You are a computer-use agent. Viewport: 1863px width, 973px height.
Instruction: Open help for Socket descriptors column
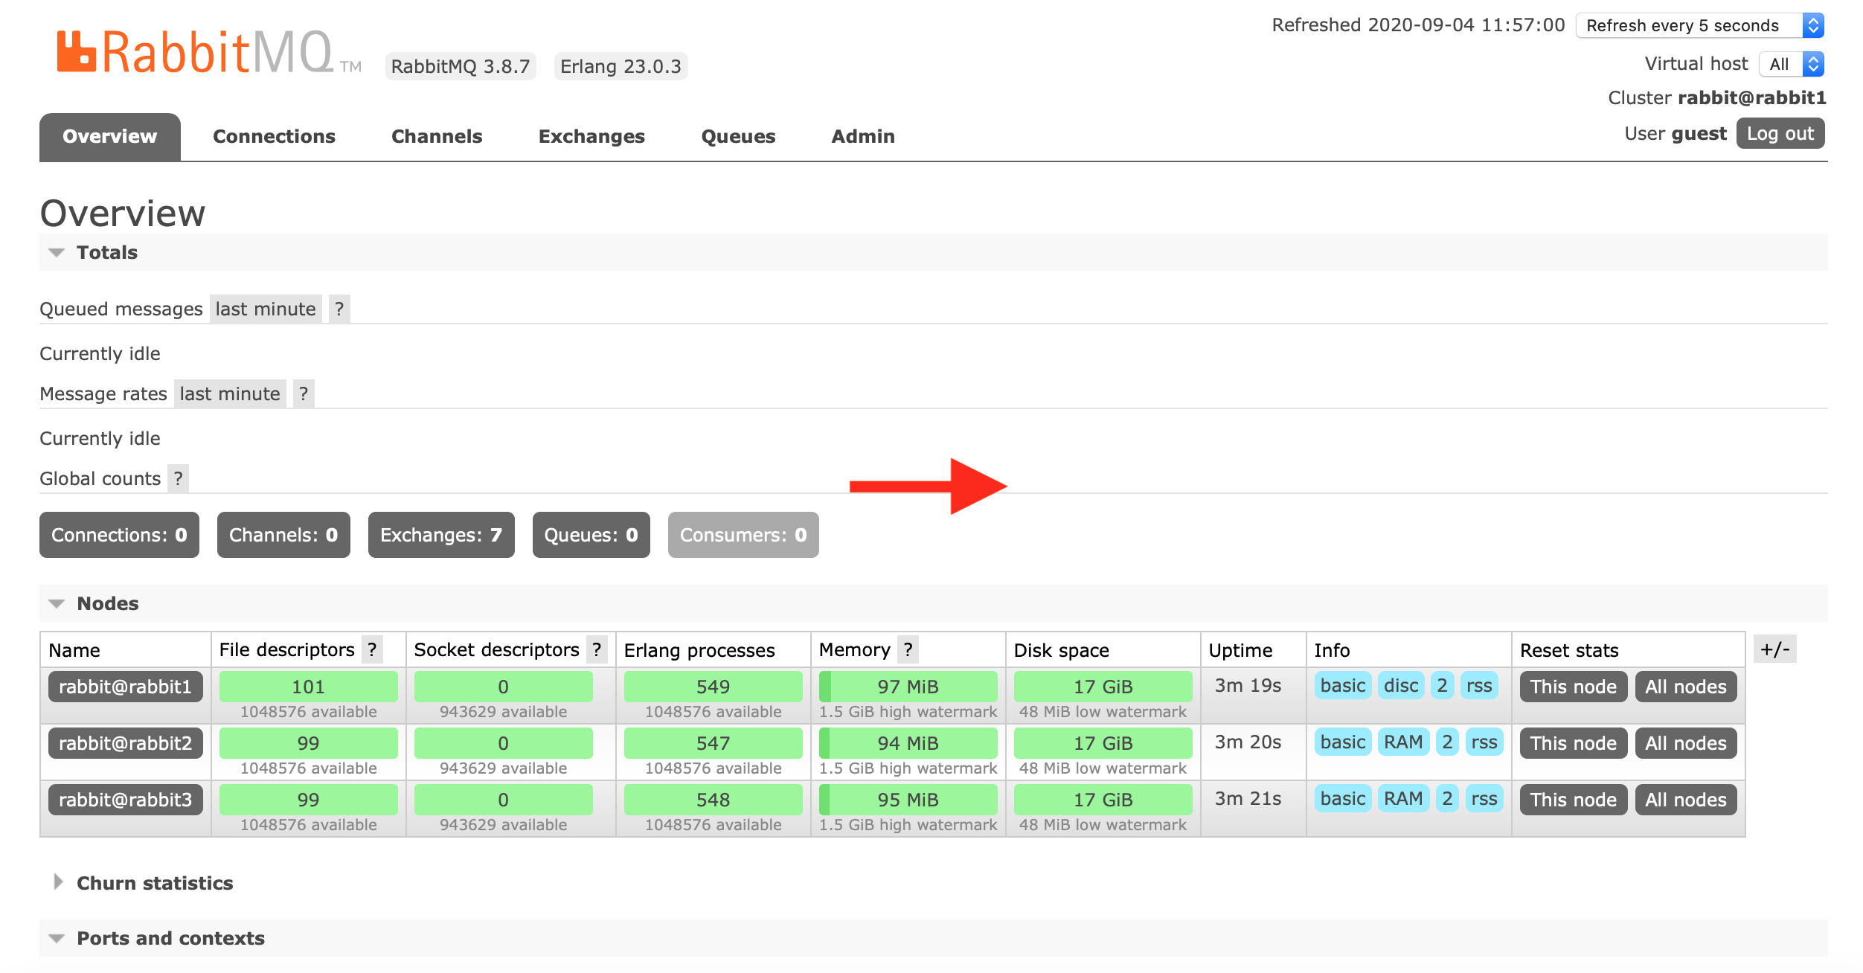point(597,649)
